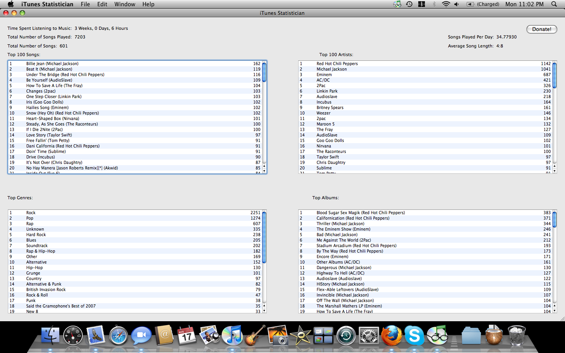The width and height of the screenshot is (565, 353).
Task: Open iChat from the dock
Action: click(x=141, y=335)
